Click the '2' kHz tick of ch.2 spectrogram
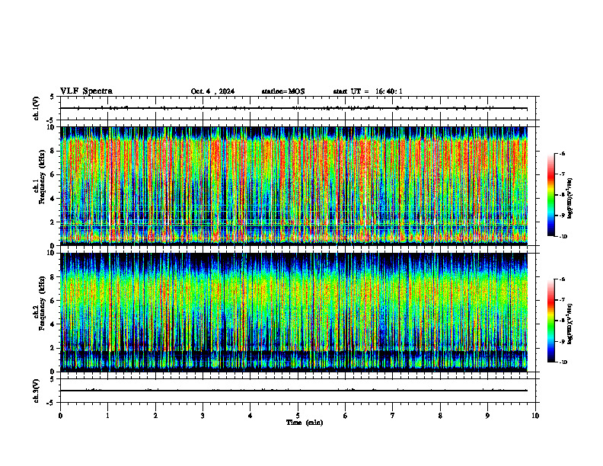 (x=53, y=348)
